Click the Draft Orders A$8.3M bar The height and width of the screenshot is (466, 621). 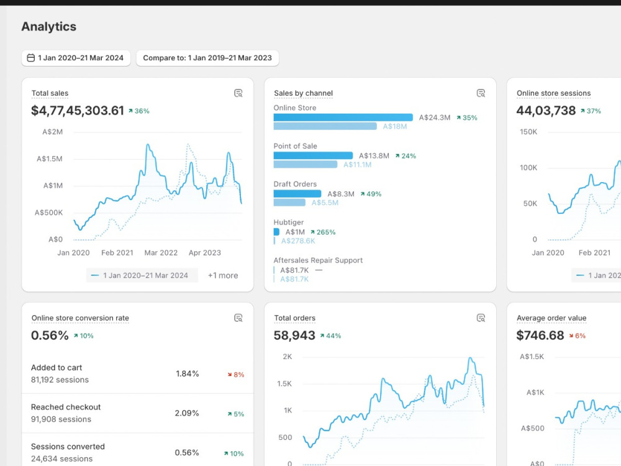297,193
